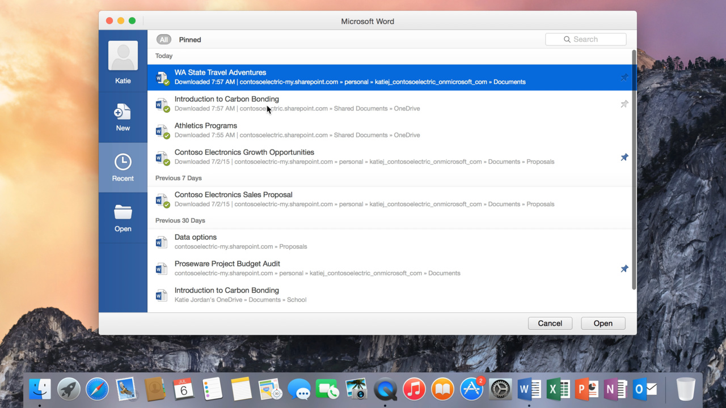Open Calendar in the Dock
The height and width of the screenshot is (408, 726).
click(184, 389)
